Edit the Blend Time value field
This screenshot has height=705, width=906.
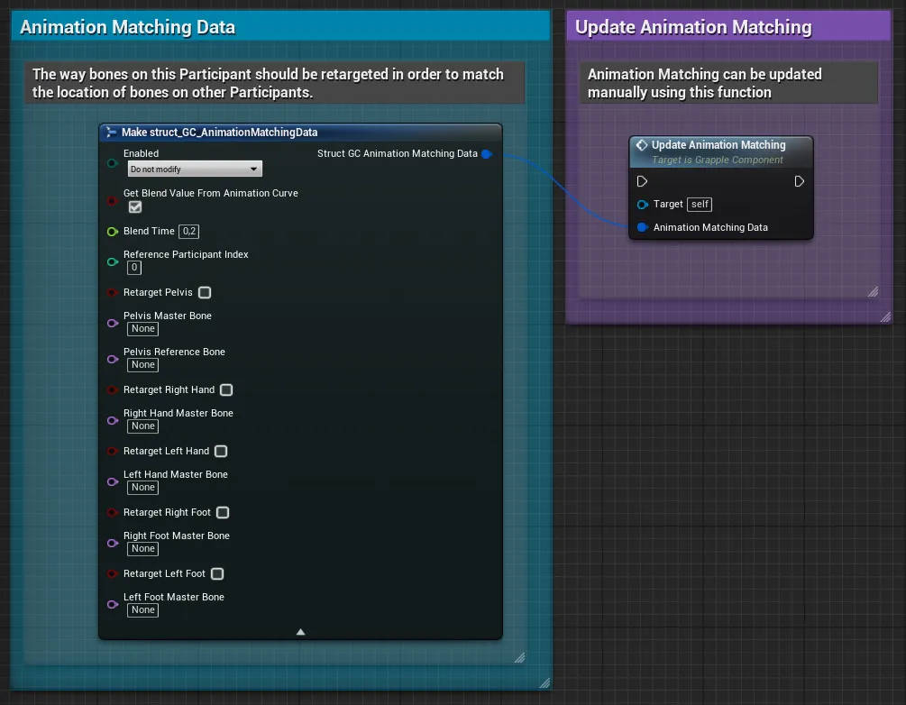[x=189, y=231]
